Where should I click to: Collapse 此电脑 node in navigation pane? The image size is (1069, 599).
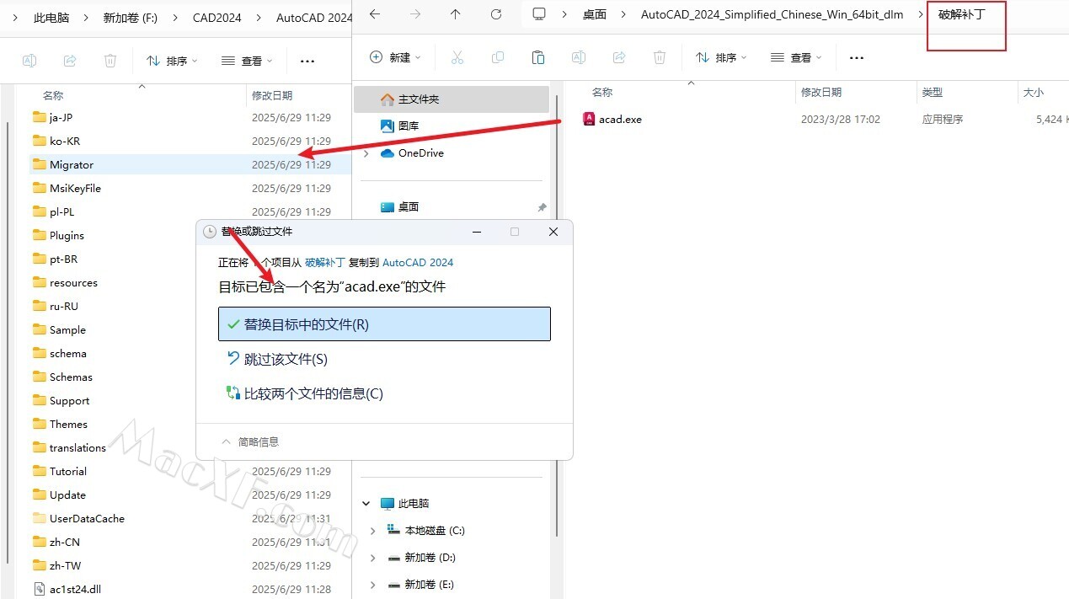click(x=366, y=504)
